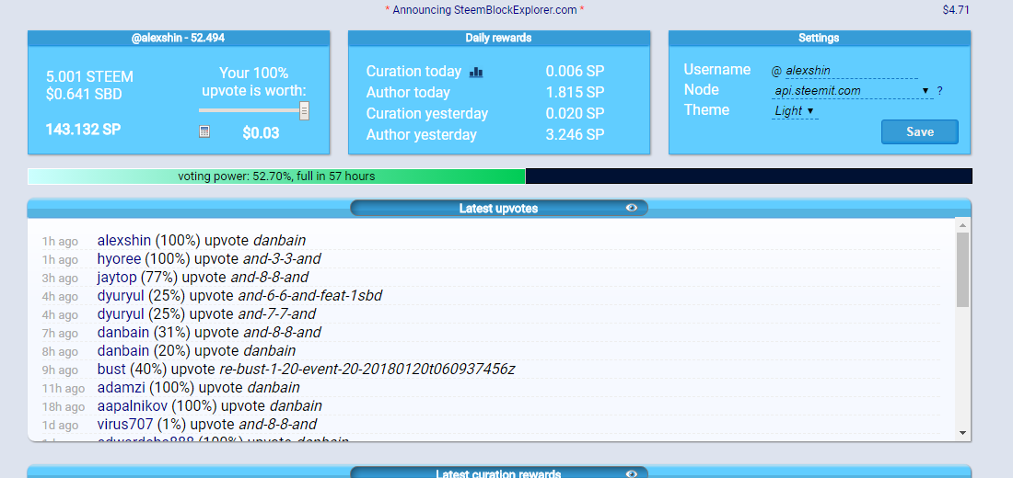
Task: Open the alexshin user link in upvotes
Action: pyautogui.click(x=124, y=241)
